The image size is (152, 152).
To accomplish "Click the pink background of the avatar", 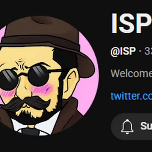I will click(87, 87).
